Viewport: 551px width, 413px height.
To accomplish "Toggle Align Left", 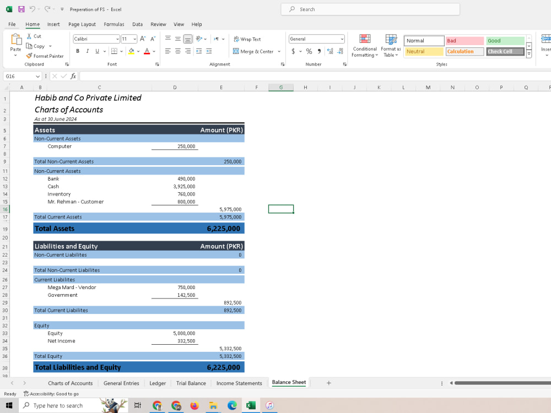I will (168, 51).
